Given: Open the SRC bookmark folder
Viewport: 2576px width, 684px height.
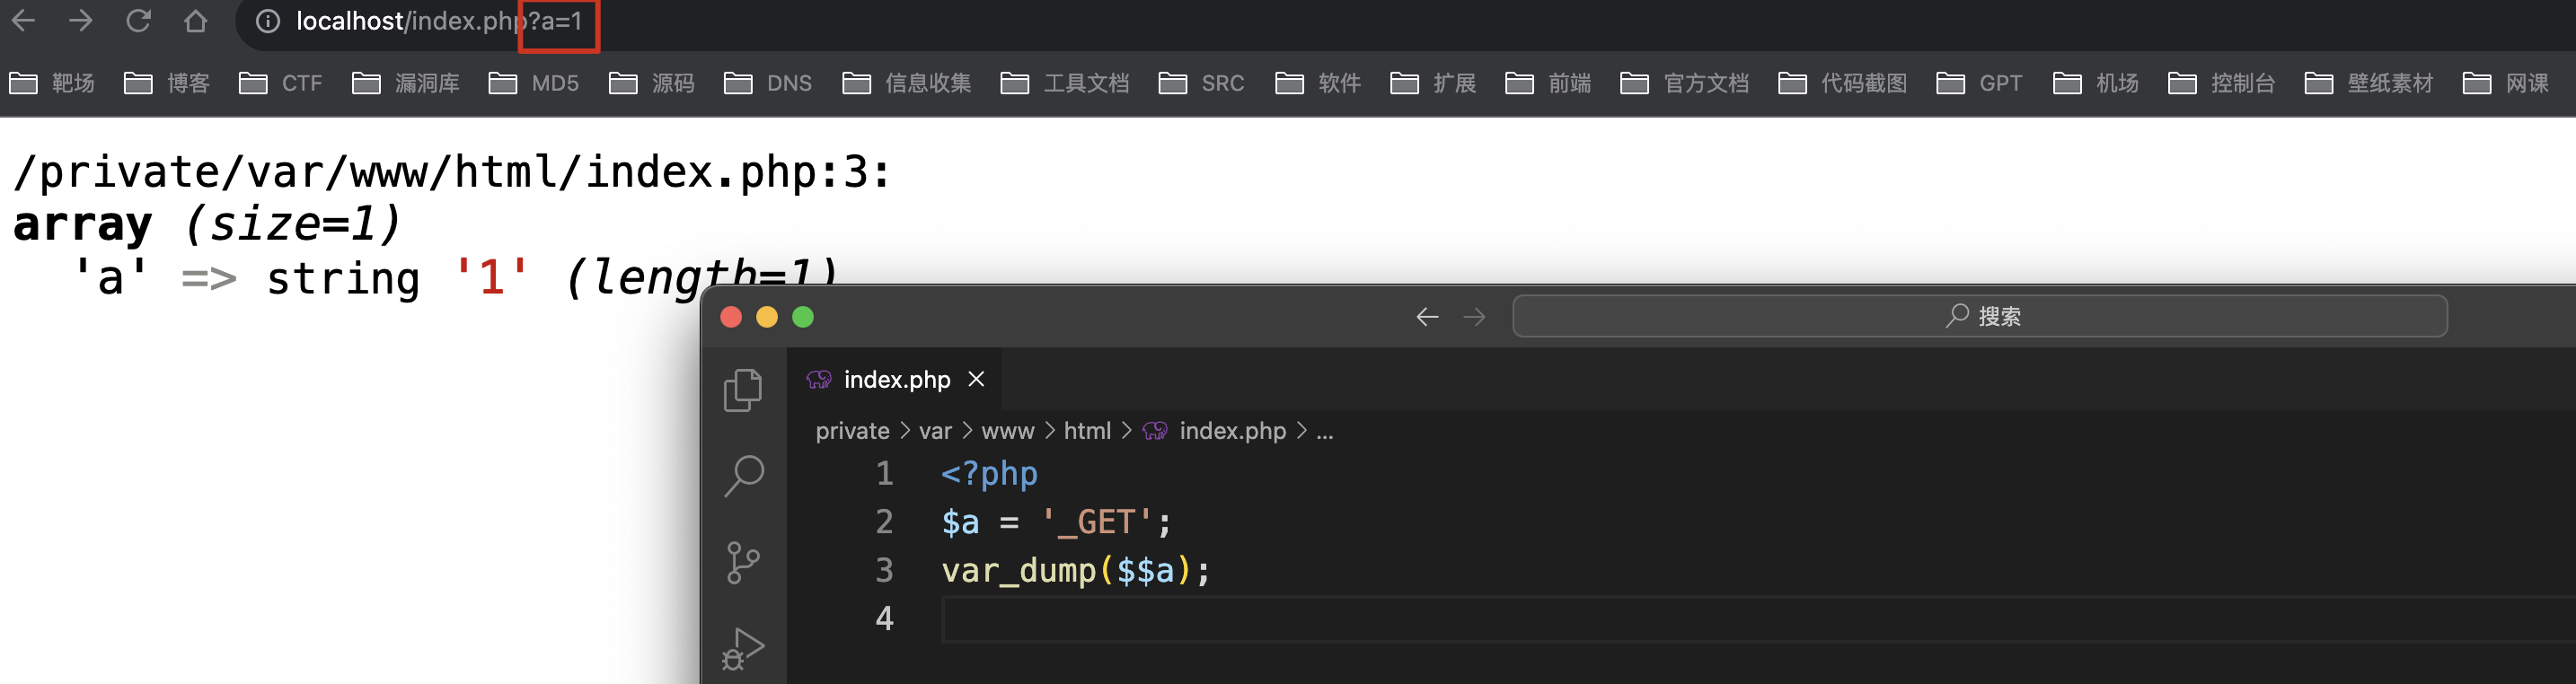Looking at the screenshot, I should (1202, 83).
